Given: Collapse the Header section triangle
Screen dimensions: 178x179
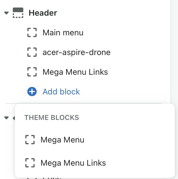Looking at the screenshot, I should click(x=7, y=13).
